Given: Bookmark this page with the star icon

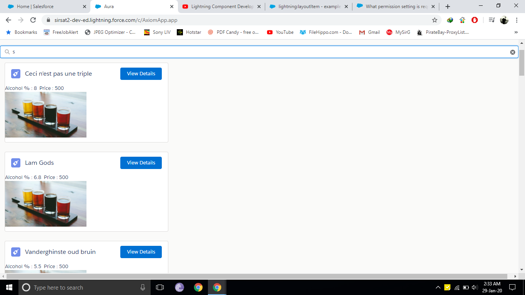Looking at the screenshot, I should coord(435,20).
